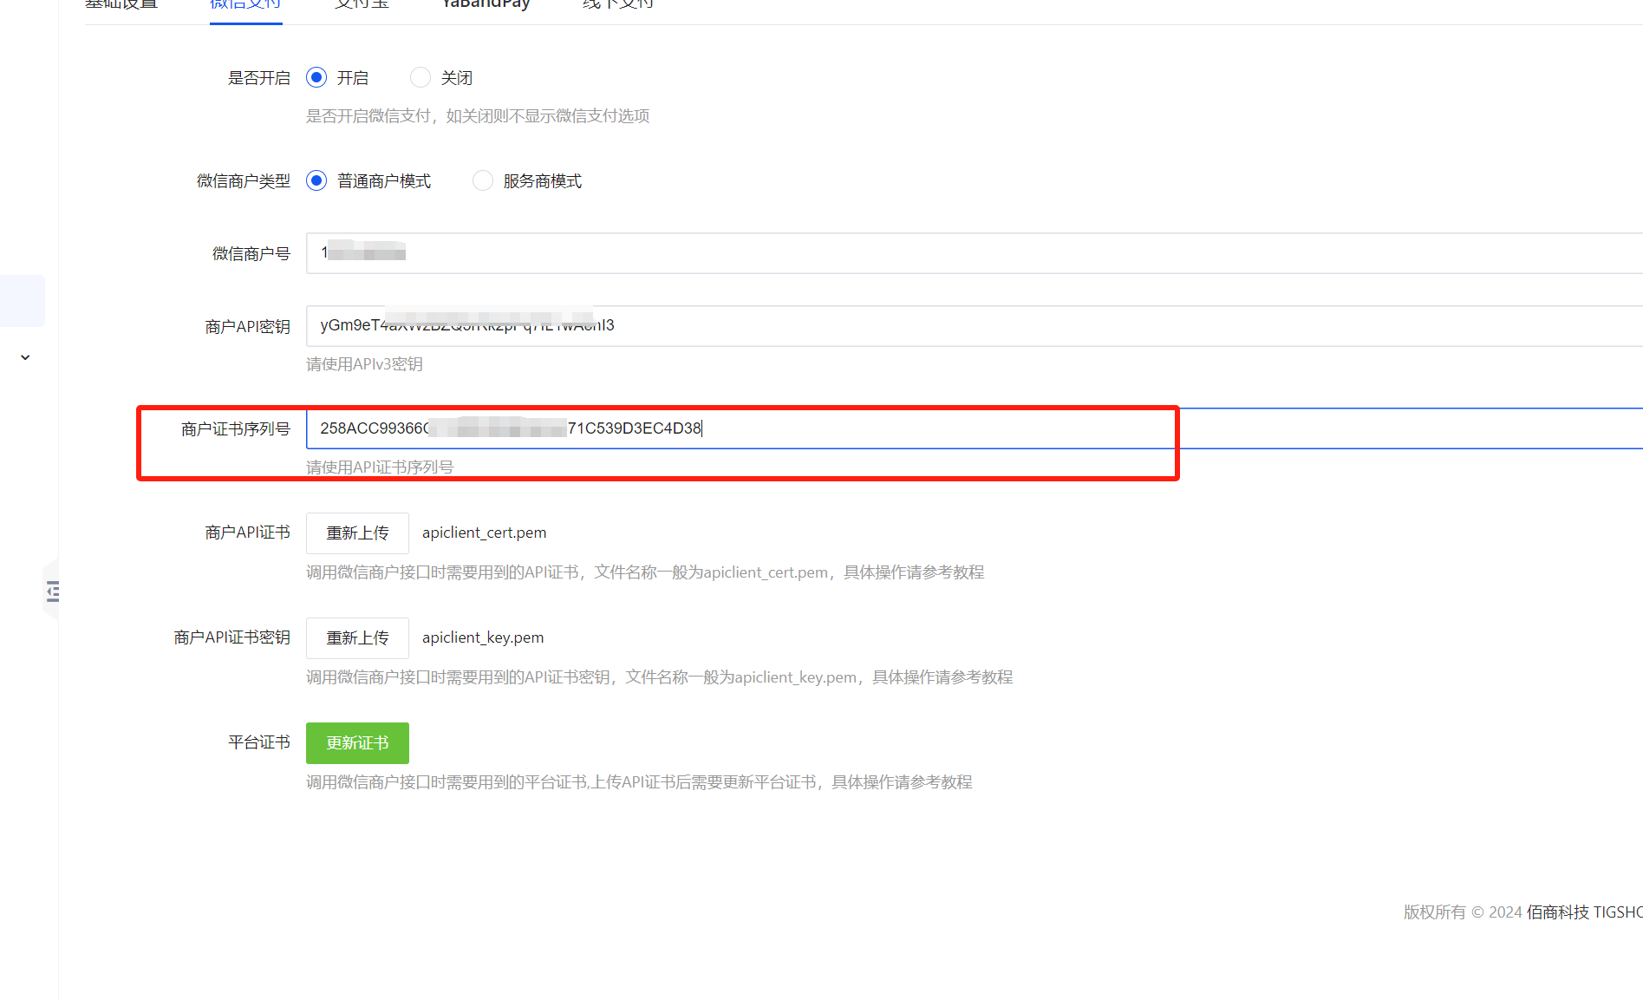Screen dimensions: 1643x1000
Task: Click the 微信商户类型 field label
Action: pos(244,180)
